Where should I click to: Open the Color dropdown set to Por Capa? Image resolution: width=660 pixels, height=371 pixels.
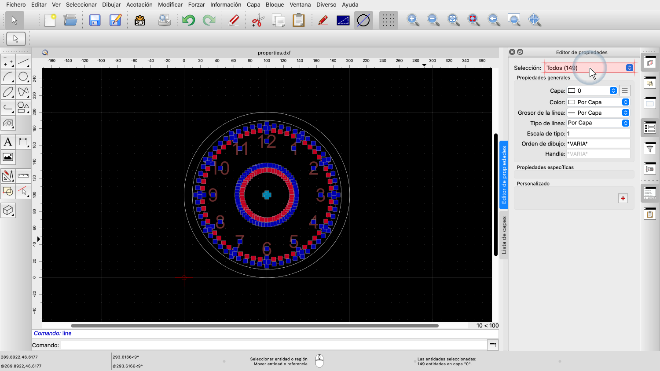[x=598, y=102]
